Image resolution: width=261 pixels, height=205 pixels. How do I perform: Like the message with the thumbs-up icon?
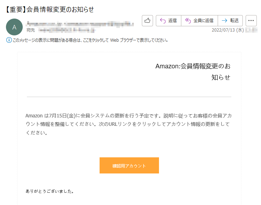point(147,21)
